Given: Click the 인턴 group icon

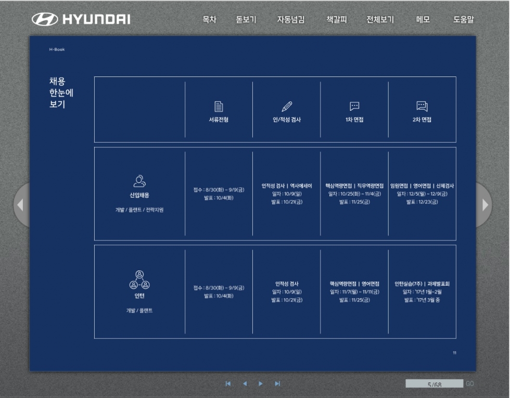Looking at the screenshot, I should [139, 280].
